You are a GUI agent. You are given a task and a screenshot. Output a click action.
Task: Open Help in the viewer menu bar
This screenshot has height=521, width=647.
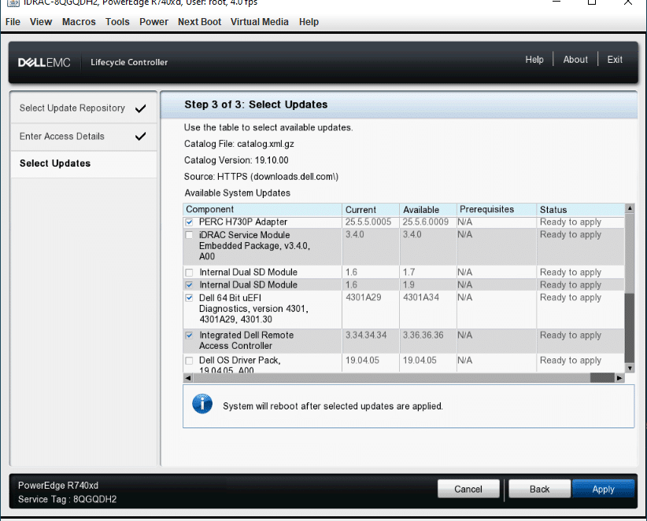tap(309, 22)
